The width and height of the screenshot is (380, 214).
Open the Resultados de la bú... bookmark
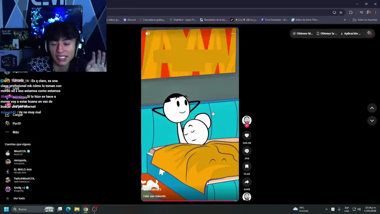[x=213, y=20]
